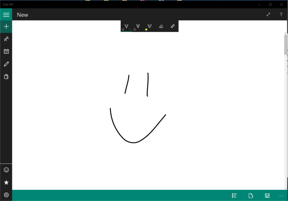Create a new note with the plus button
This screenshot has height=201, width=288.
point(6,27)
